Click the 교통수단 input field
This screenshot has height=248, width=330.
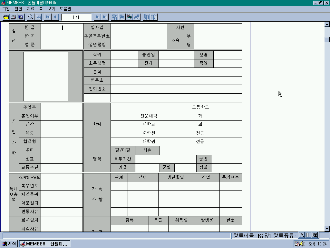click(62, 168)
